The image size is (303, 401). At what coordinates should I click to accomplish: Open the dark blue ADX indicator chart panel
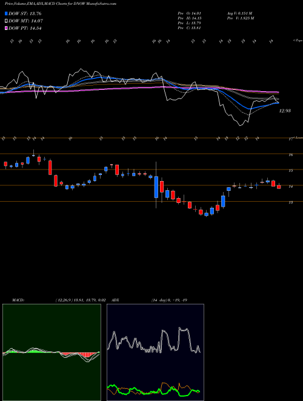(x=155, y=352)
